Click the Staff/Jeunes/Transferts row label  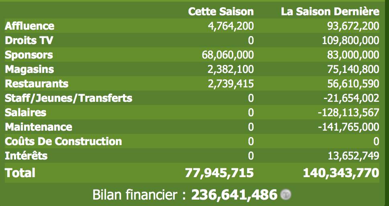coord(68,98)
